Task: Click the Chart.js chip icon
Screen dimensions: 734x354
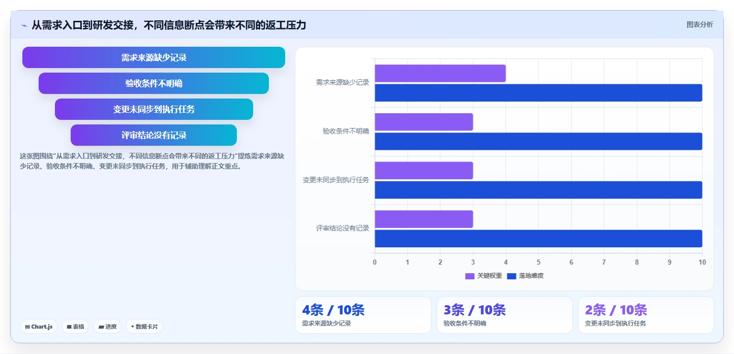Action: tap(27, 327)
